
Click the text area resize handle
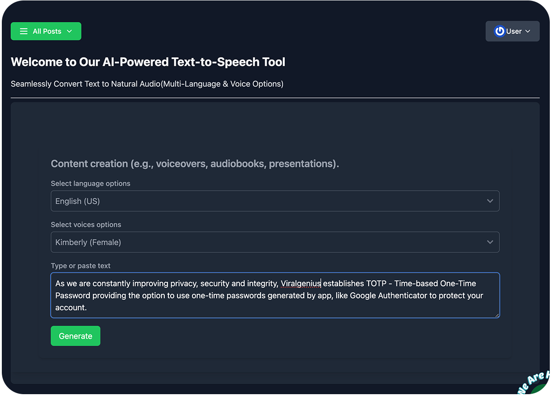click(x=496, y=314)
